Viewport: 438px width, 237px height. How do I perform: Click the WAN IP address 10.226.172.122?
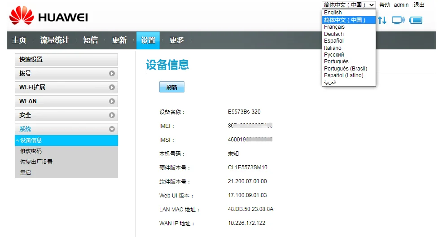246,223
